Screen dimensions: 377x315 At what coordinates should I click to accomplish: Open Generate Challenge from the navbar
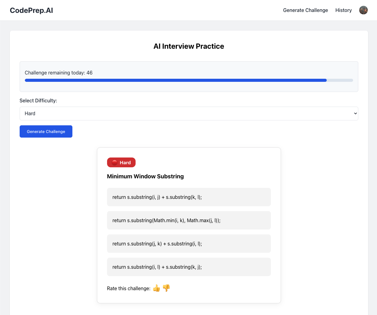click(305, 10)
